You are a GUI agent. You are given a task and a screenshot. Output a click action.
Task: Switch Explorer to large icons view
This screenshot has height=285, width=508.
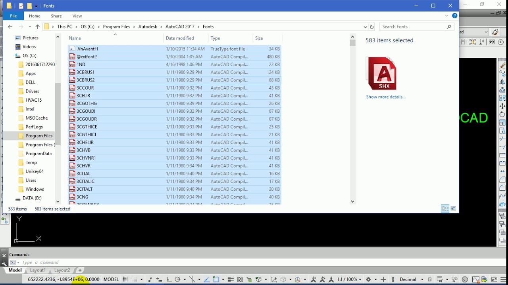453,209
